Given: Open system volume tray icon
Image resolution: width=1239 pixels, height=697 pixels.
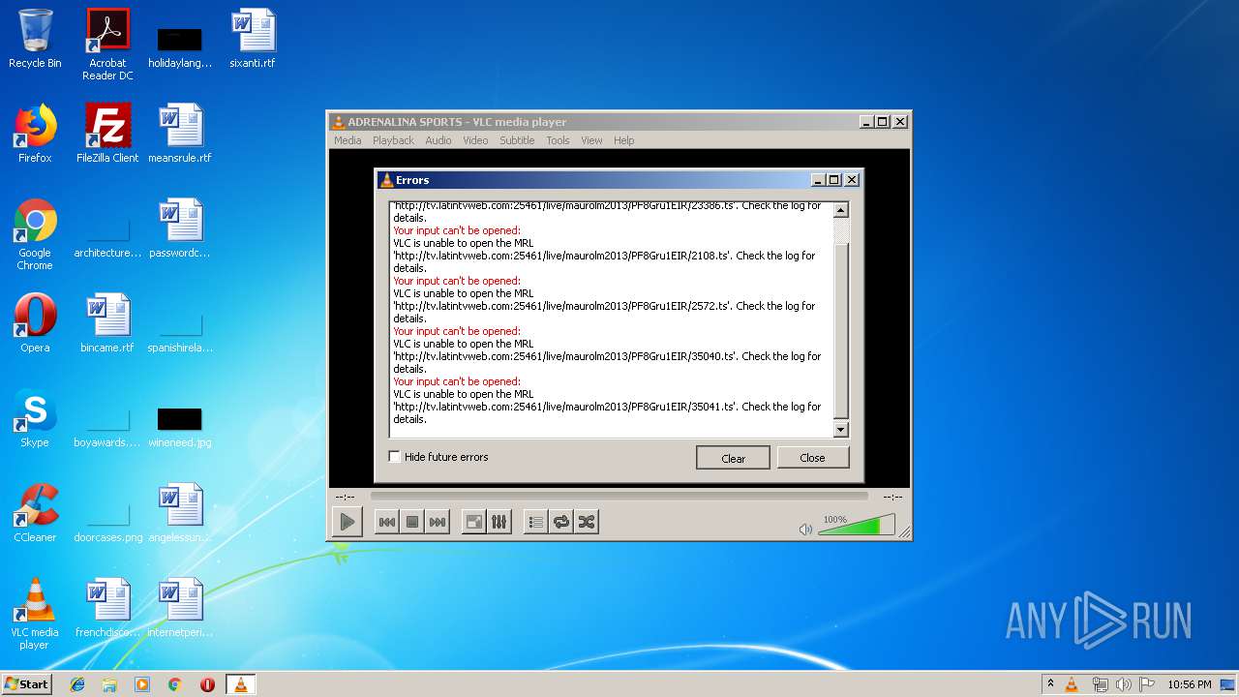Looking at the screenshot, I should click(1123, 684).
